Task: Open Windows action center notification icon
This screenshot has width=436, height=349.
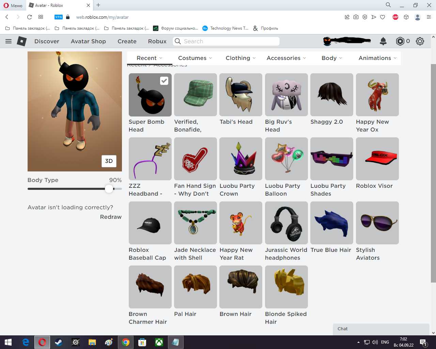Action: [423, 342]
